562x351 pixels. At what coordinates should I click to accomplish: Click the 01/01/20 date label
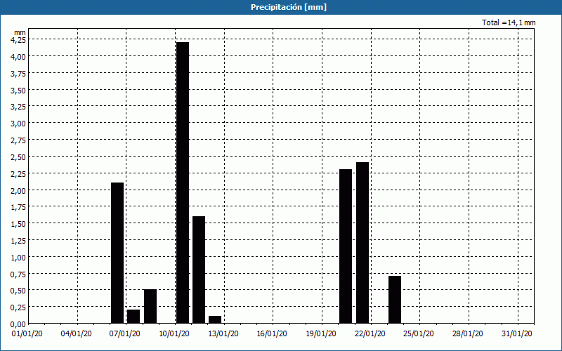(27, 334)
